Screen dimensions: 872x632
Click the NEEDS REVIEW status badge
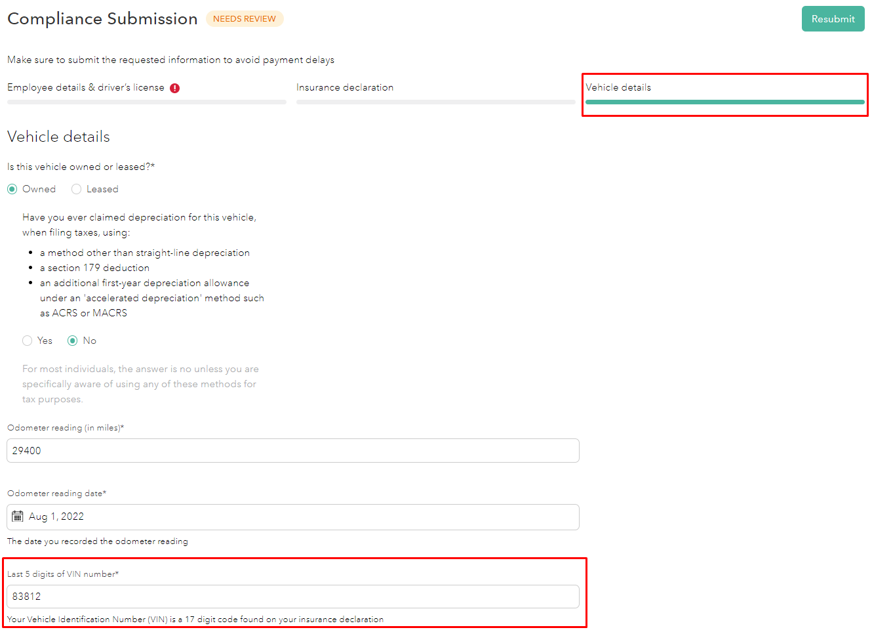click(x=245, y=19)
